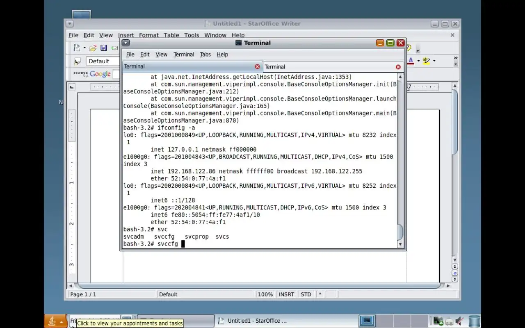
Task: Maximize the Terminal window
Action: 390,43
